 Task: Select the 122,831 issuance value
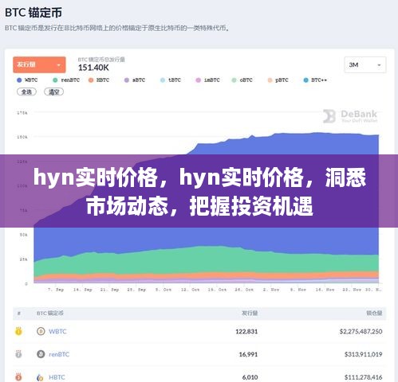[246, 331]
